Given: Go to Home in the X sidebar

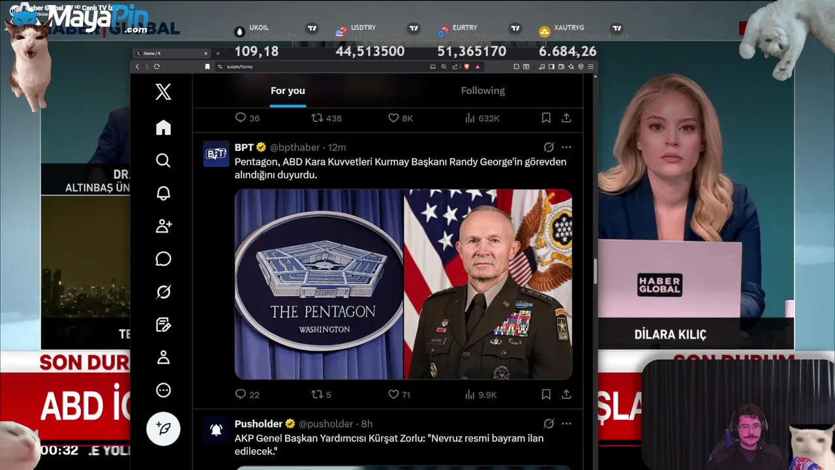Looking at the screenshot, I should click(x=163, y=127).
